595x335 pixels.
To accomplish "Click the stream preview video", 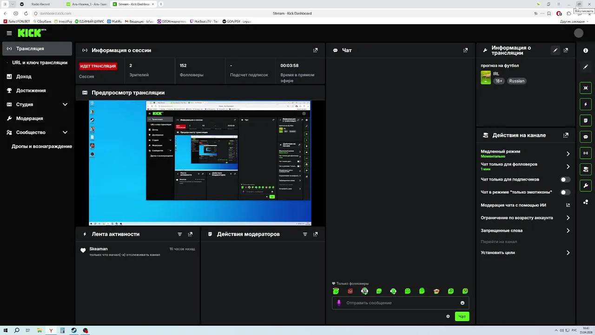I will coord(200,163).
